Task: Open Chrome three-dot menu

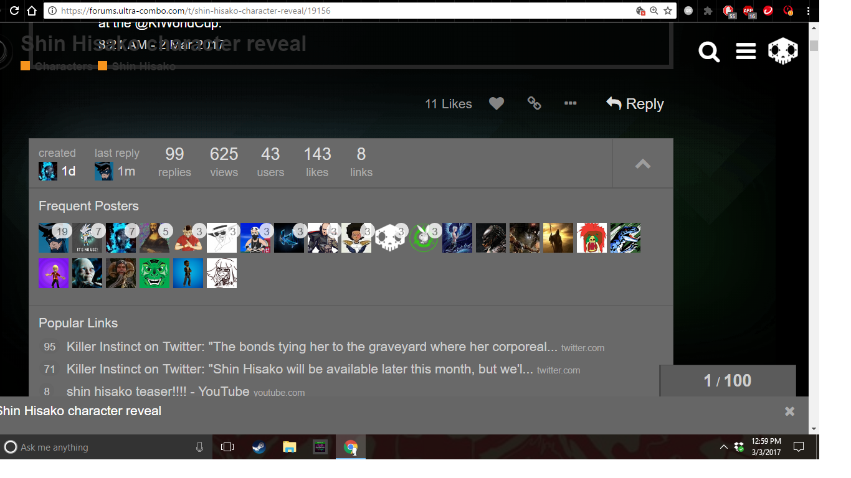Action: click(x=809, y=11)
